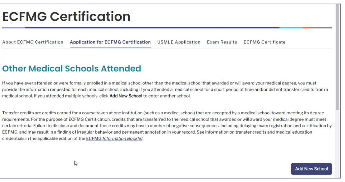The height and width of the screenshot is (182, 345).
Task: Click the ECFMG Certification page title
Action: 66,16
